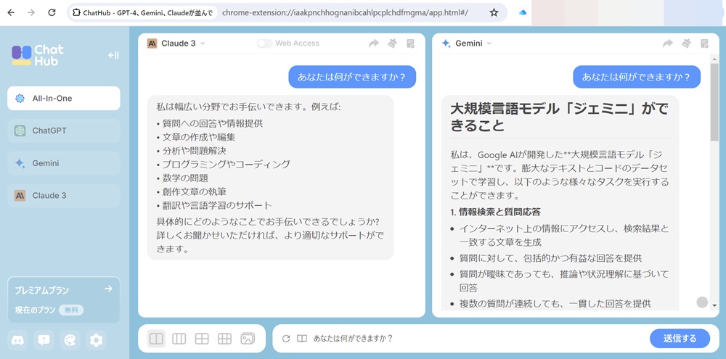
Task: View Gemini chat history
Action: [x=704, y=44]
